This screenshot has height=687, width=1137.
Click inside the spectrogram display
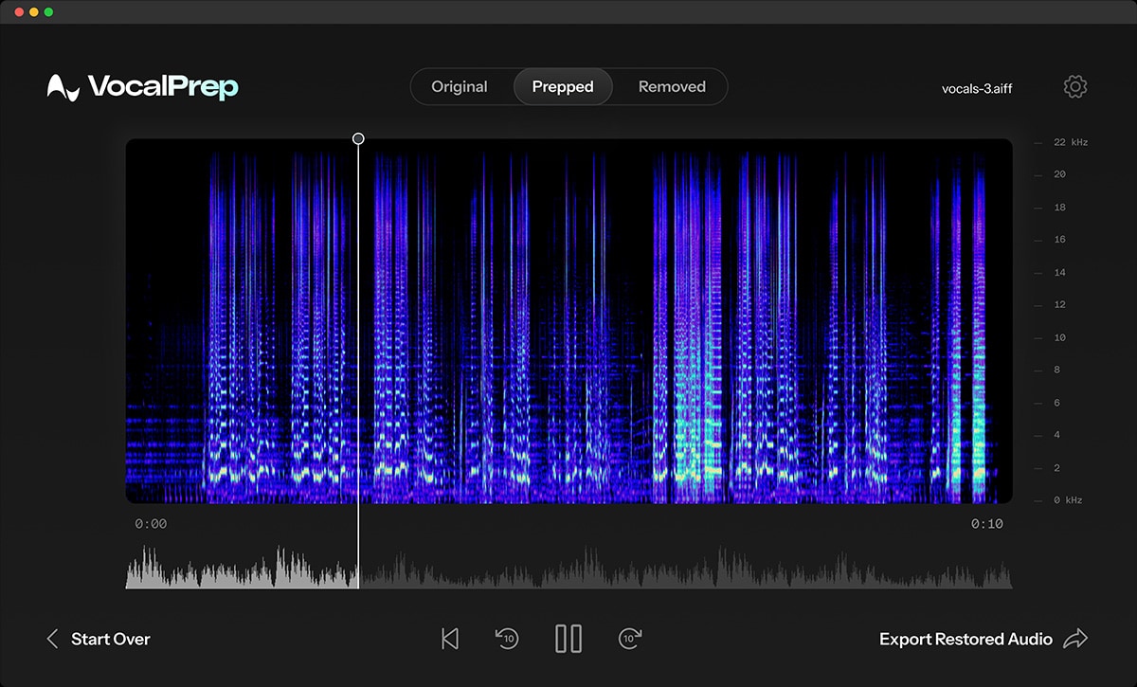pyautogui.click(x=568, y=322)
